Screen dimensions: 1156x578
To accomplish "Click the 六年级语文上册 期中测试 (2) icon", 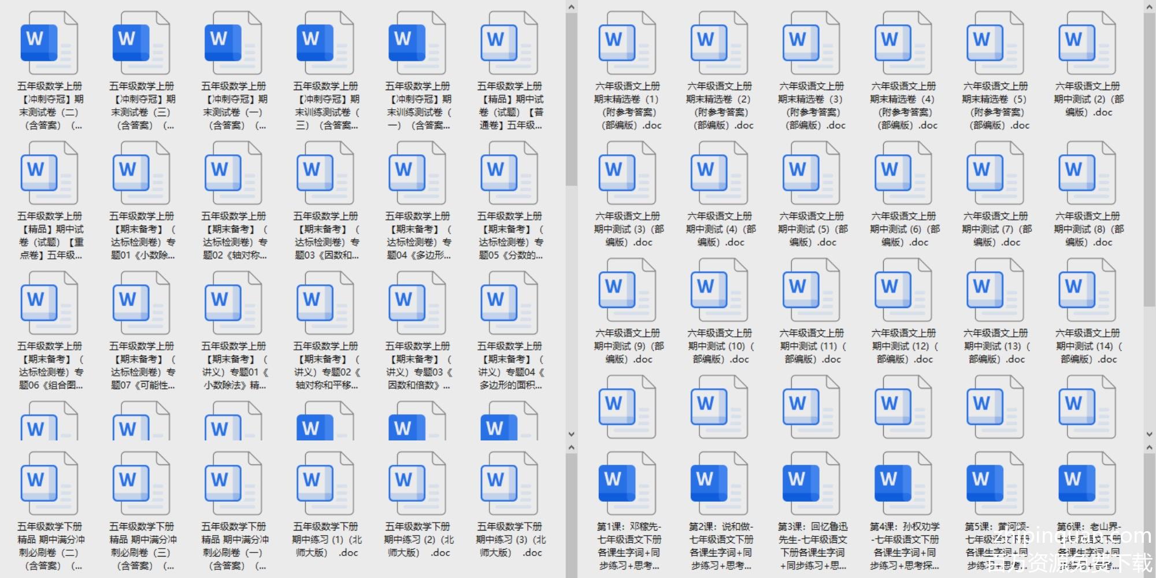I will pyautogui.click(x=1087, y=43).
